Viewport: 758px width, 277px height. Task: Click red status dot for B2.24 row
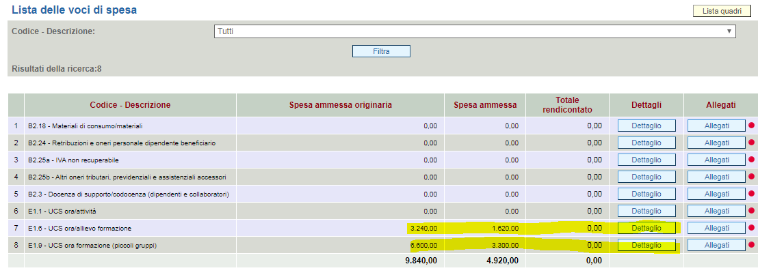coord(750,143)
